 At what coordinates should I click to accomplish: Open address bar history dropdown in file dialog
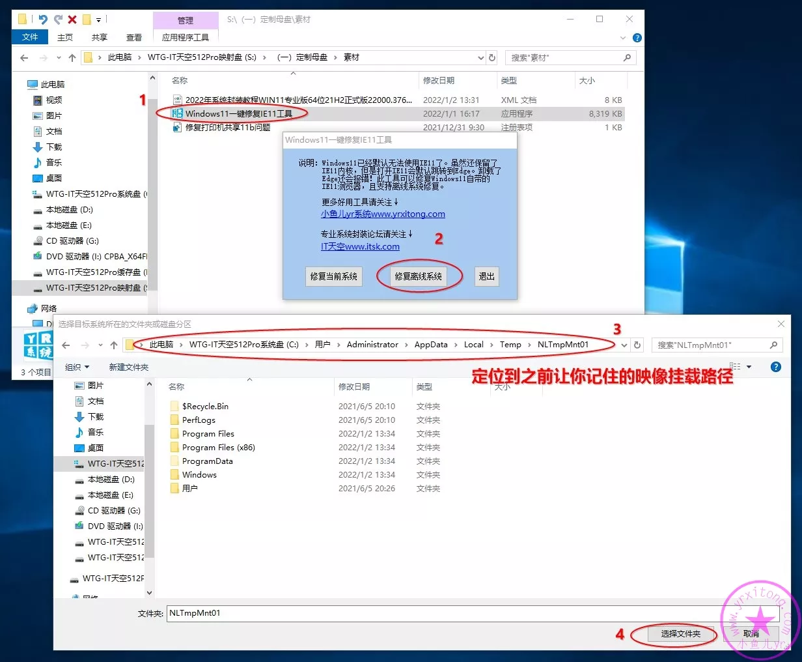tap(624, 345)
